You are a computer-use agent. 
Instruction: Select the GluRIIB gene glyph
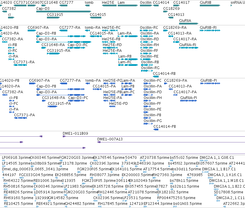[x=210, y=5]
